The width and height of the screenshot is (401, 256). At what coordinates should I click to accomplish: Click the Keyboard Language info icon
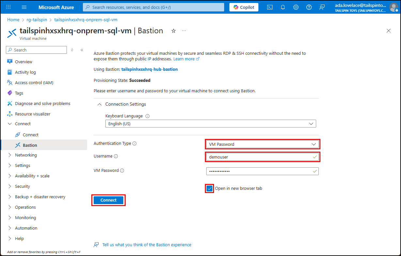point(147,116)
